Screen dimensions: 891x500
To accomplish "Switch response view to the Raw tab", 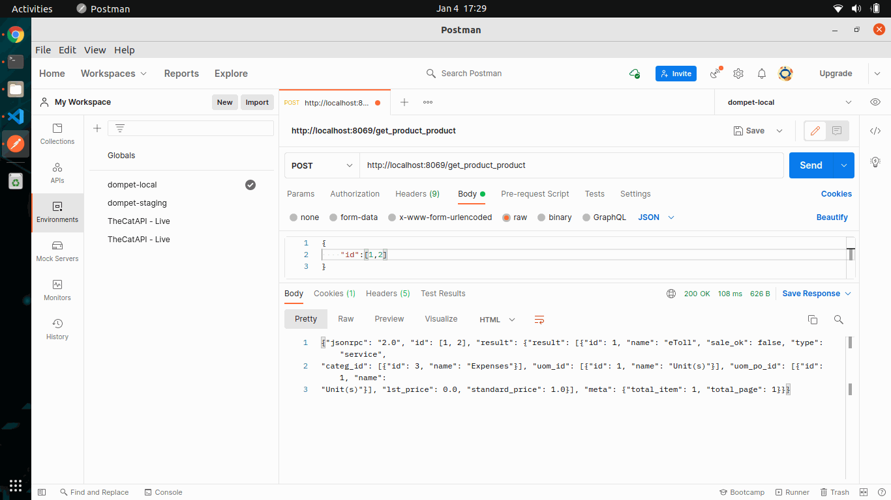I will 346,319.
